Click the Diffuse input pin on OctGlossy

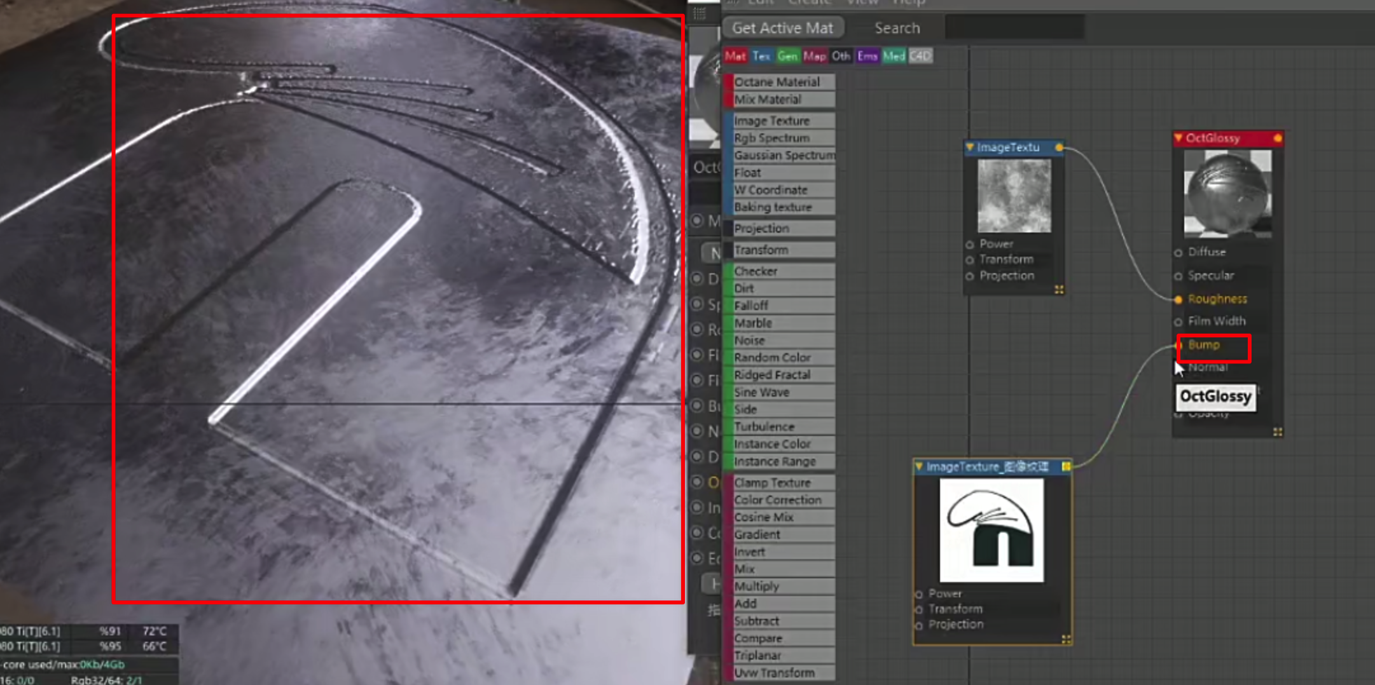click(x=1178, y=253)
